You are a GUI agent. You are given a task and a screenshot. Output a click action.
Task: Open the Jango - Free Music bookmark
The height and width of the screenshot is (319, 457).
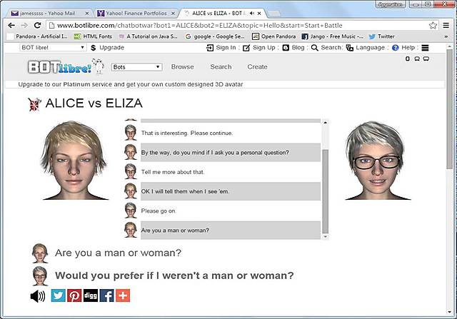click(x=333, y=36)
